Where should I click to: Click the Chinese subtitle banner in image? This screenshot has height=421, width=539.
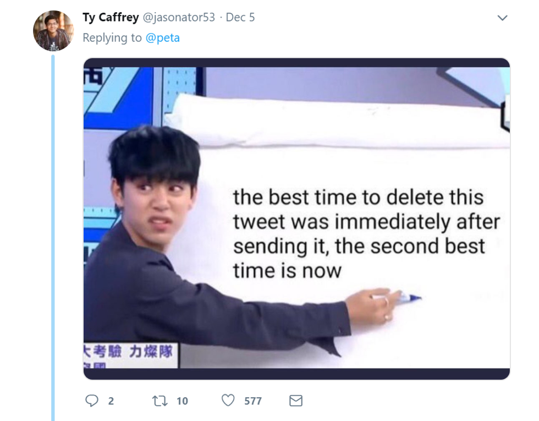tap(131, 356)
